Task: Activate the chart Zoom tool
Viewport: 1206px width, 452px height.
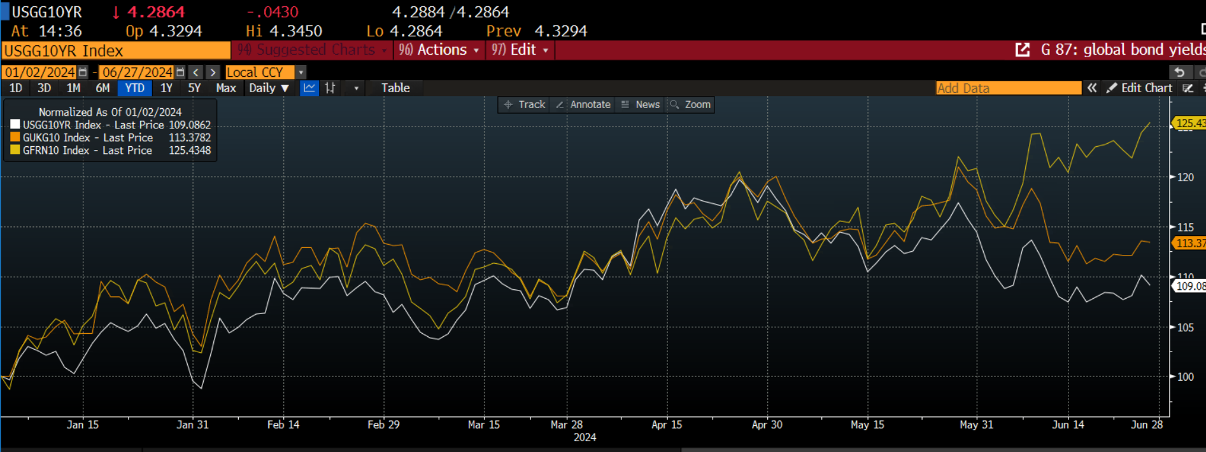Action: click(690, 105)
